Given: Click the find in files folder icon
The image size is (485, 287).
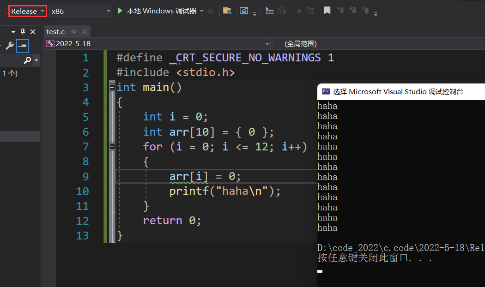Looking at the screenshot, I should pyautogui.click(x=227, y=11).
